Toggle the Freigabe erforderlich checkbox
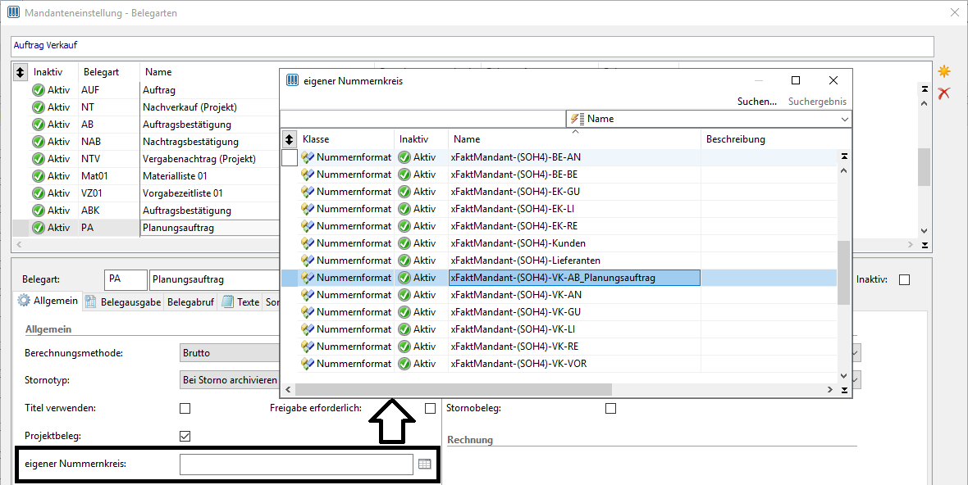Viewport: 968px width, 485px height. point(431,409)
